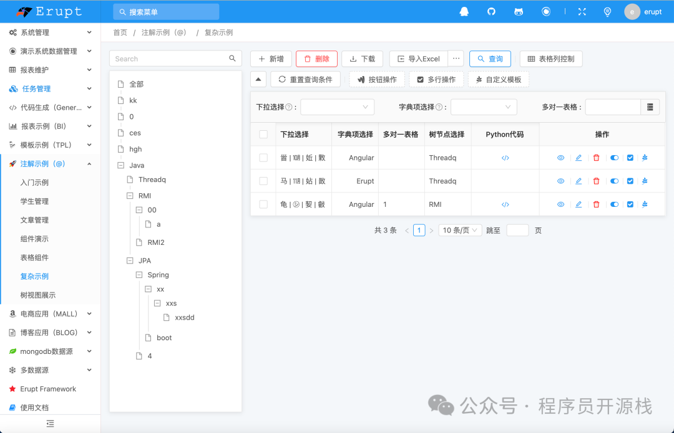Open the 下拉选择 dropdown filter

coord(337,107)
